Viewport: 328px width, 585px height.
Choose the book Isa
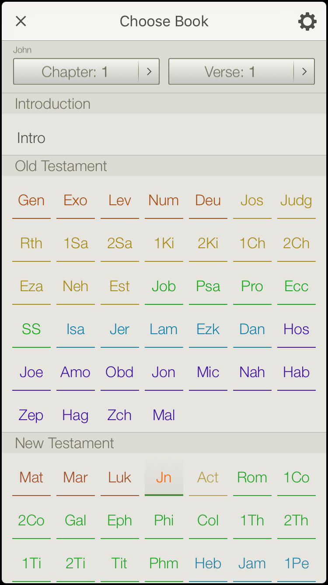coord(76,330)
